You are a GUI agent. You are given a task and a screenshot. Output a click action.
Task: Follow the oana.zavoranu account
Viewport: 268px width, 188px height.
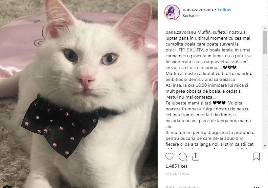coord(224,9)
